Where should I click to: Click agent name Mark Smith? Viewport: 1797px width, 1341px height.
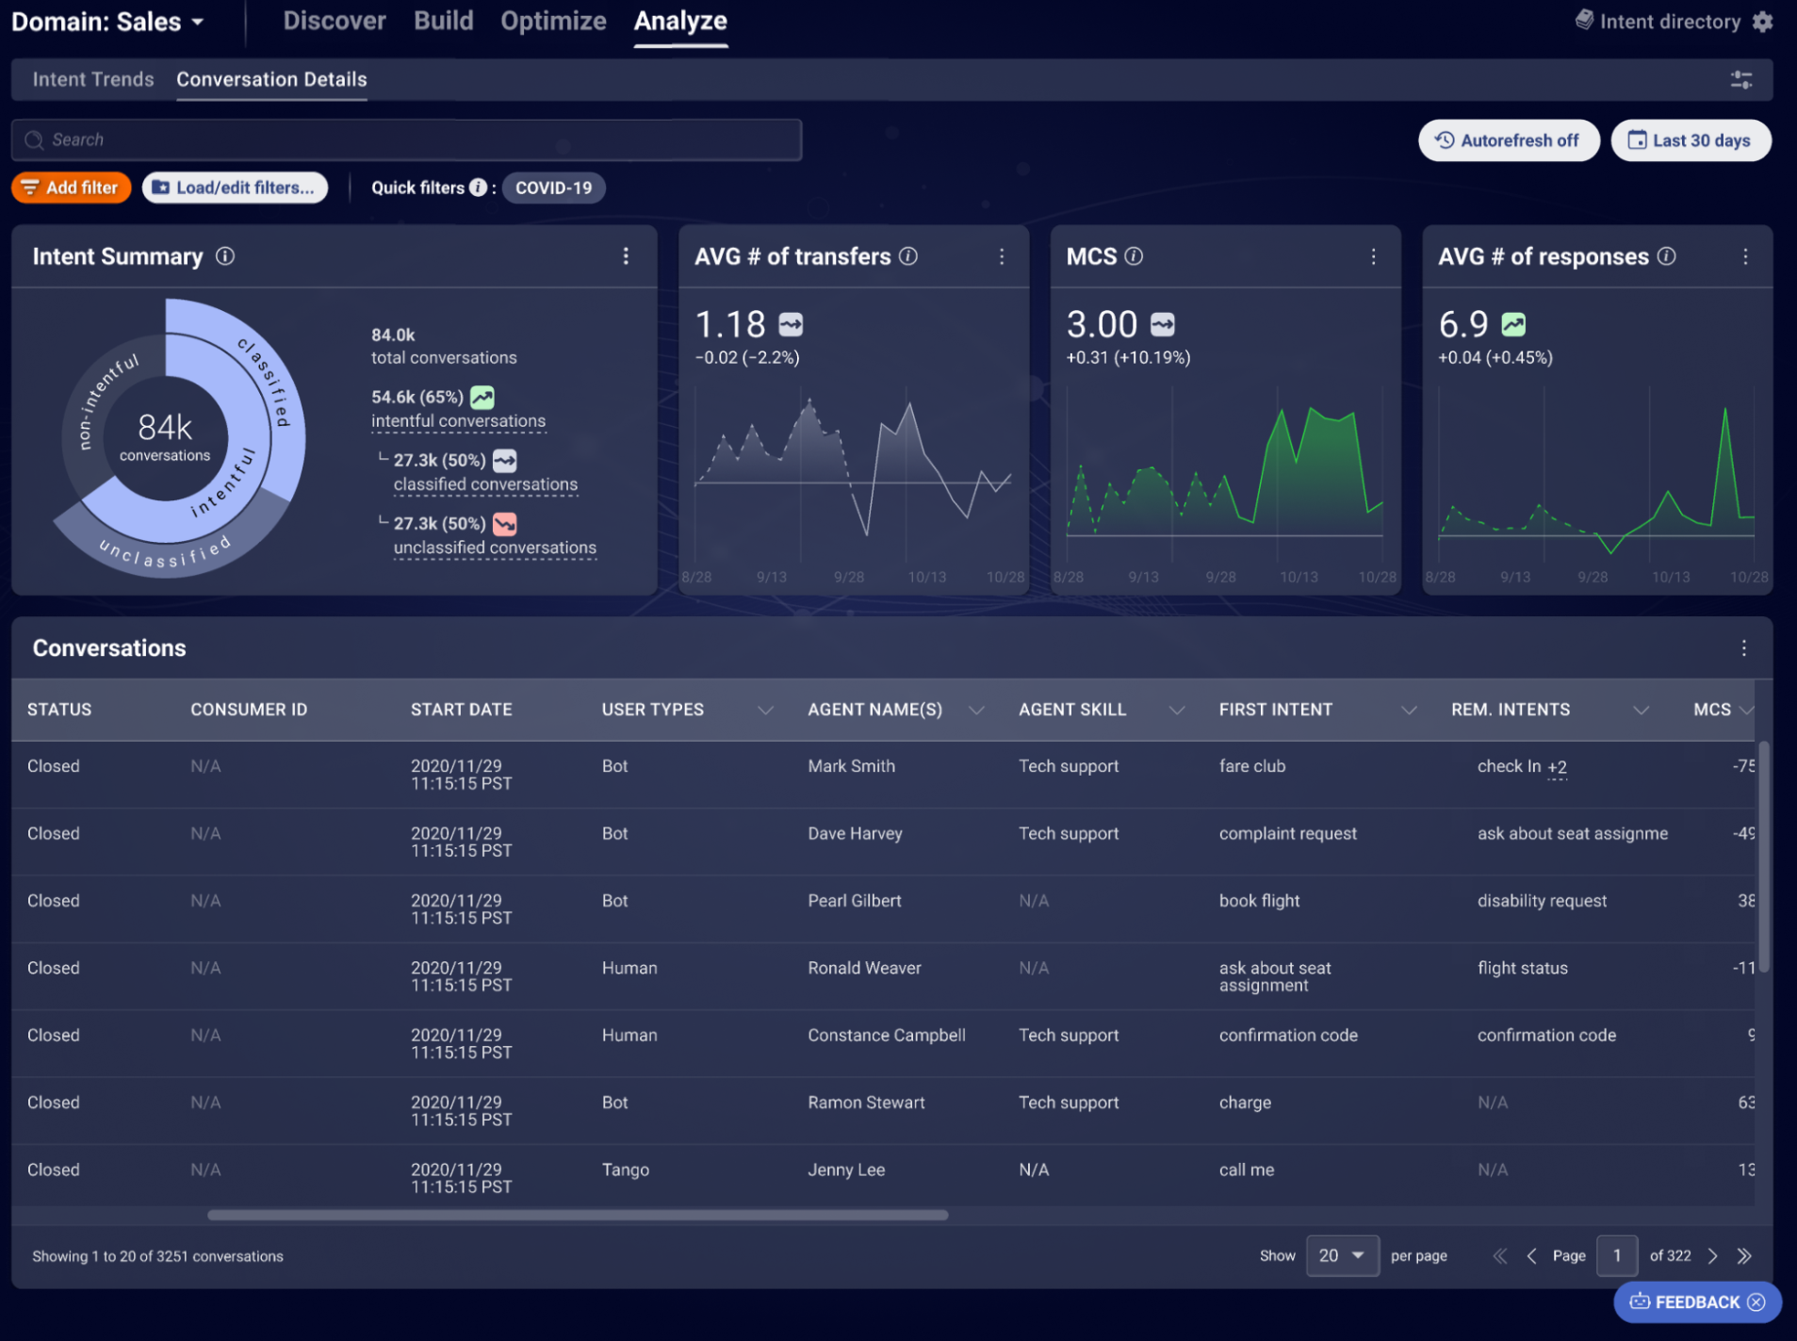(x=851, y=767)
